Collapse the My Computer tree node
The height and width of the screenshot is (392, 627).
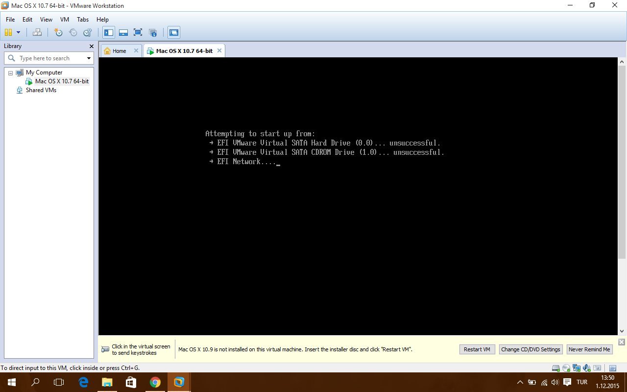coord(11,73)
